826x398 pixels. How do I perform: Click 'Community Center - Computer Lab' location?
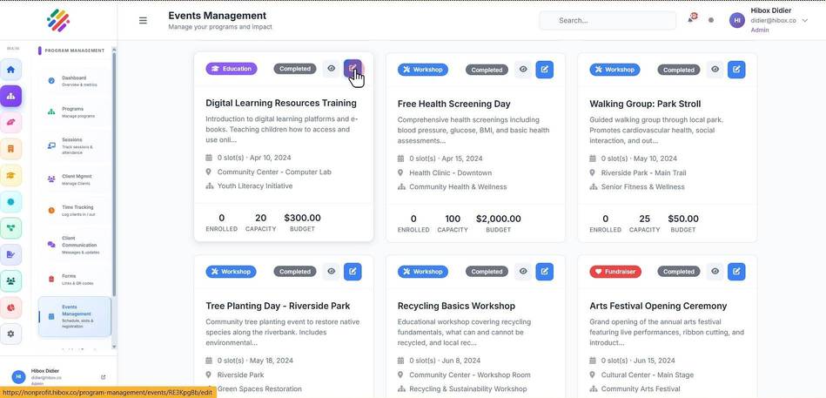point(274,172)
